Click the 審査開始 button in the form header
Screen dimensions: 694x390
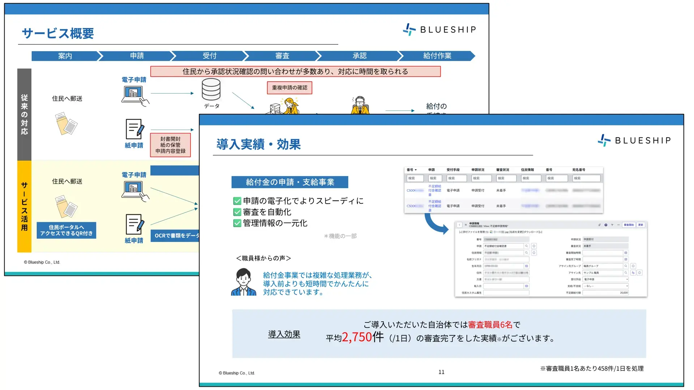click(629, 225)
